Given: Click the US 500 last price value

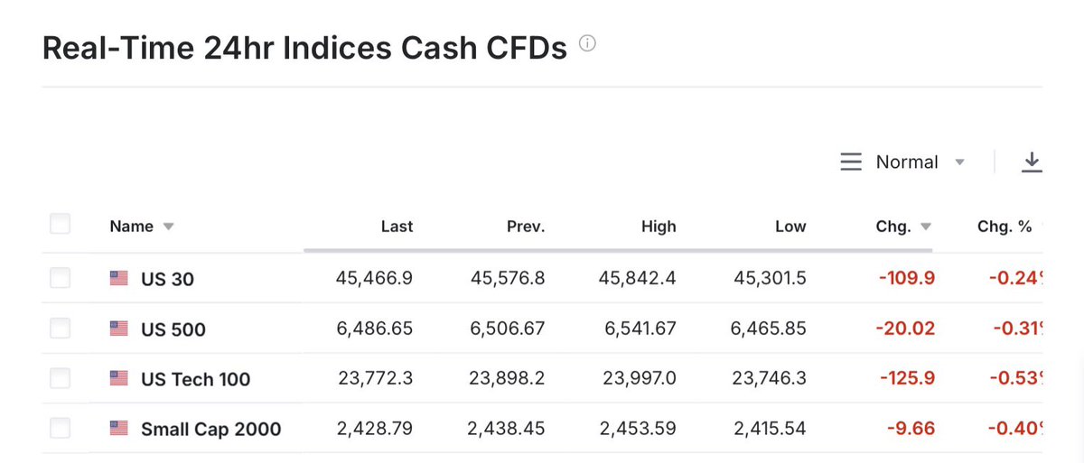Looking at the screenshot, I should pyautogui.click(x=373, y=329).
